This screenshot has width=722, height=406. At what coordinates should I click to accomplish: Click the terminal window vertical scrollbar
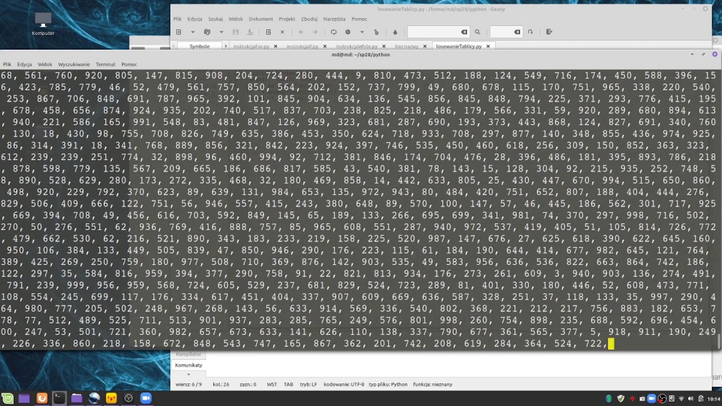(x=719, y=341)
